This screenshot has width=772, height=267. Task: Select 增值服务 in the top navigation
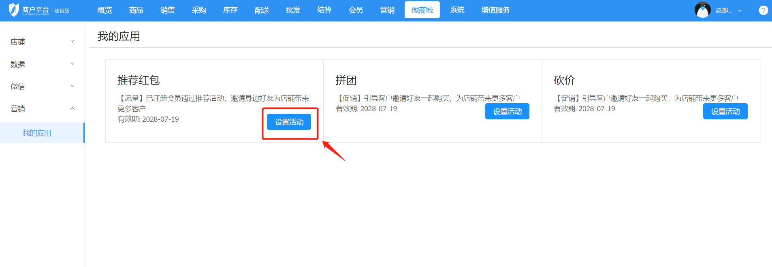(x=495, y=10)
